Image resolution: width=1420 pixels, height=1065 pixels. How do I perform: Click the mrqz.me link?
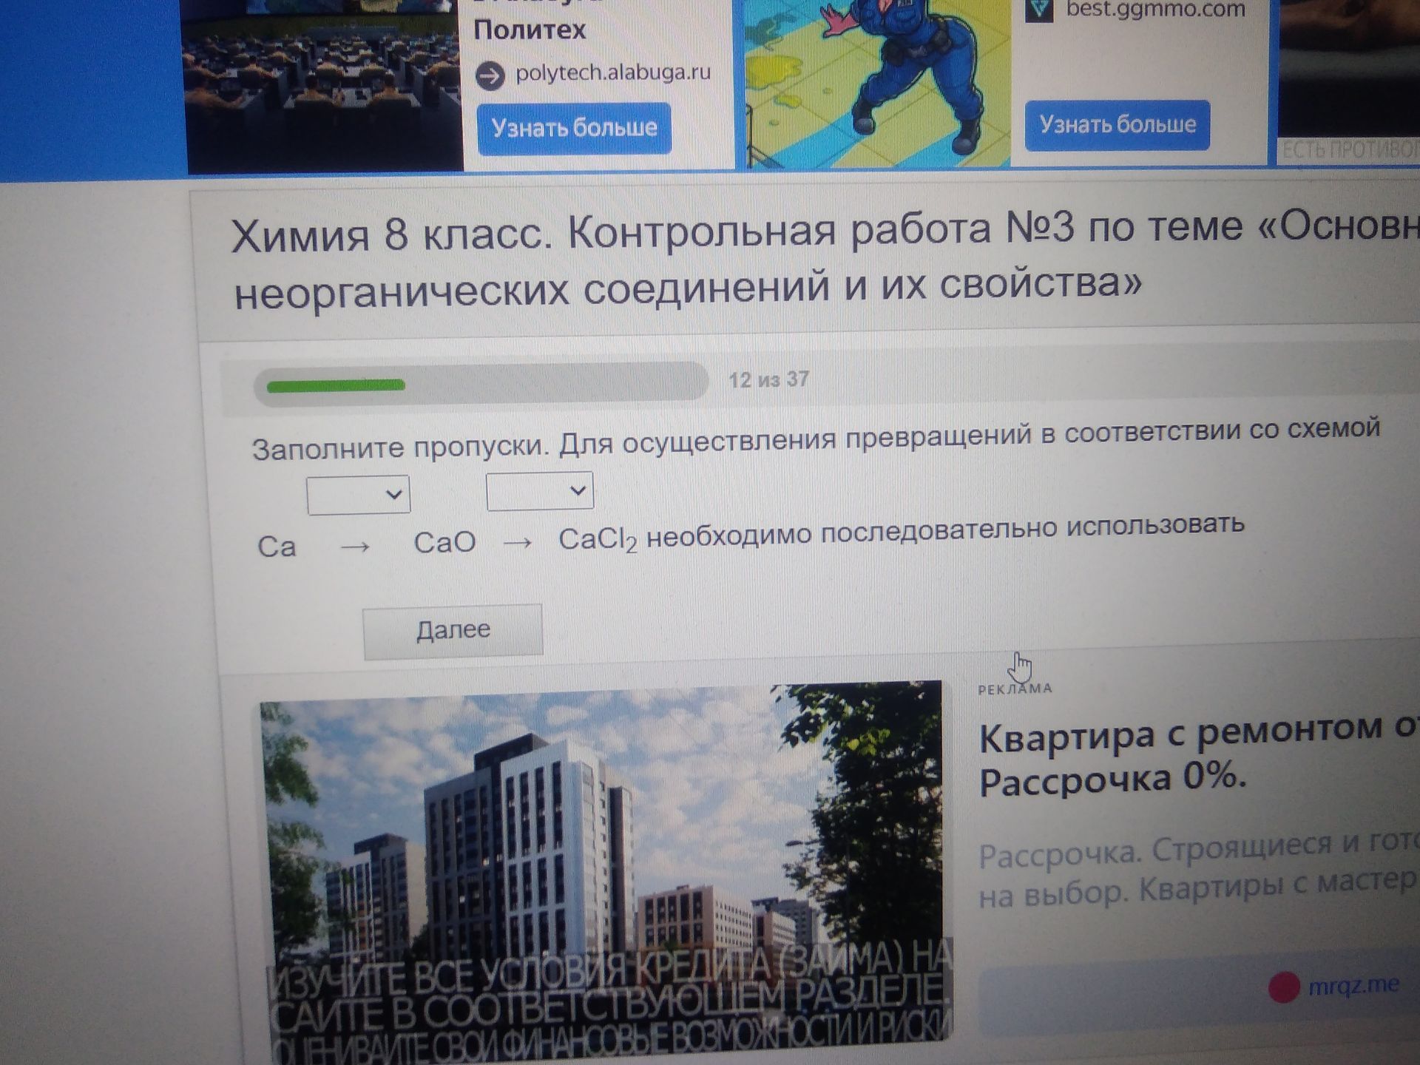click(x=1353, y=985)
